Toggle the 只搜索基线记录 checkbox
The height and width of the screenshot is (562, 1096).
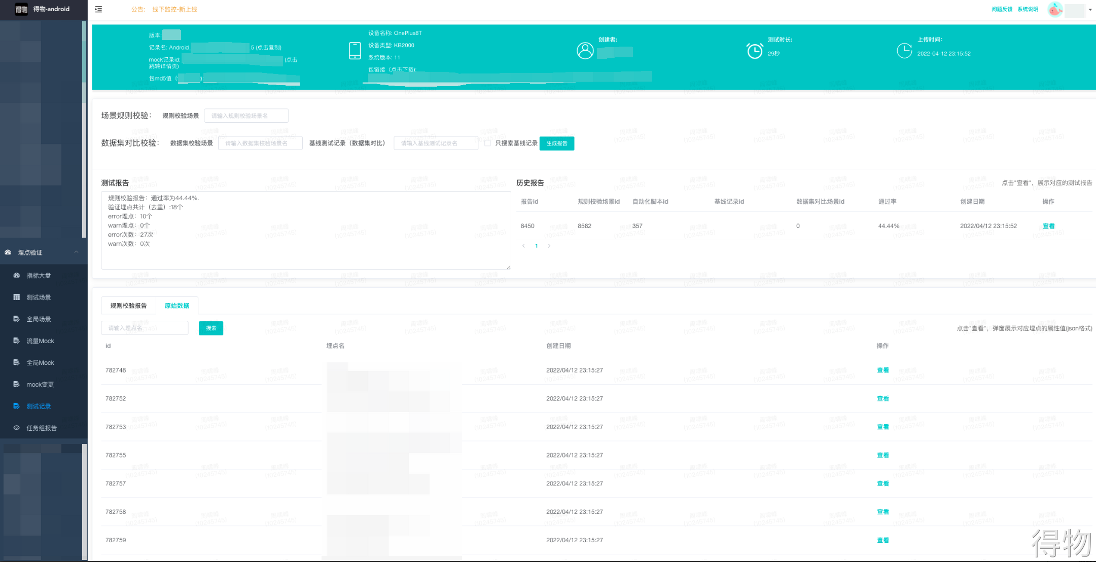(487, 143)
